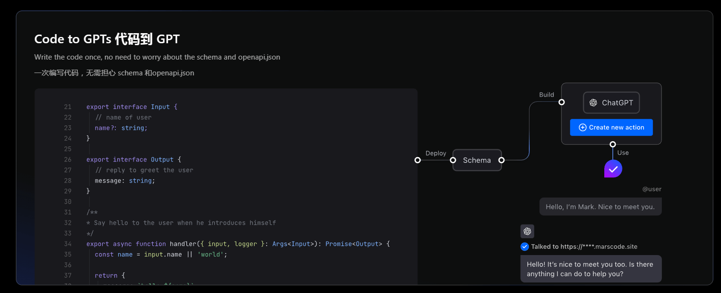The width and height of the screenshot is (721, 293).
Task: Click line number 21 in the code gutter
Action: [x=67, y=107]
